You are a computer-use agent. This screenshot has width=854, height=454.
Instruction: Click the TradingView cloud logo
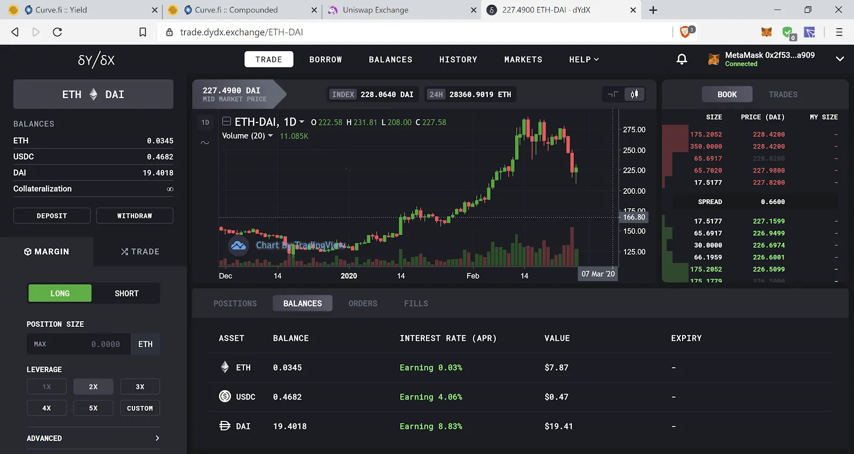[239, 246]
